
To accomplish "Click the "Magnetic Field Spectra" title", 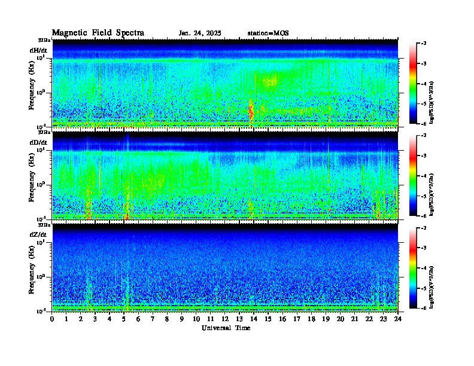I will (98, 33).
